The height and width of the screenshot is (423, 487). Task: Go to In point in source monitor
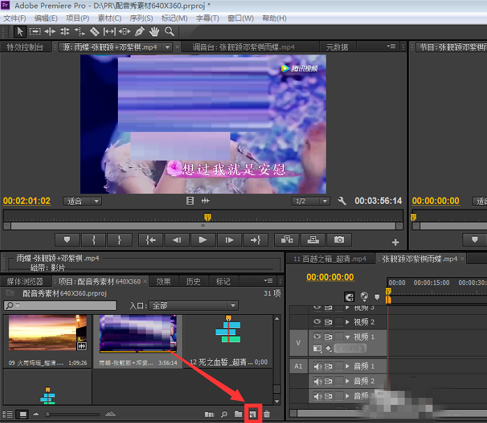[151, 240]
